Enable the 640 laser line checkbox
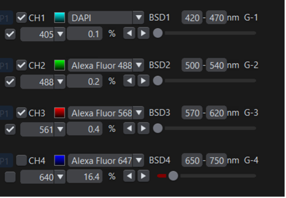The image size is (286, 198). click(10, 177)
